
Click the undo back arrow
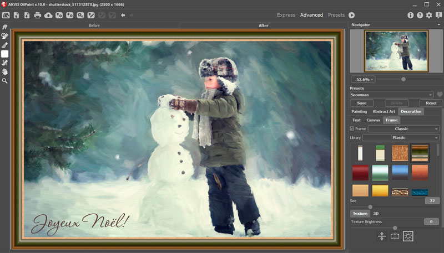coord(123,16)
